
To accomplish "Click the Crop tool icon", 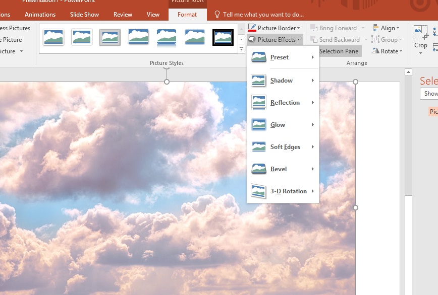I will point(421,32).
